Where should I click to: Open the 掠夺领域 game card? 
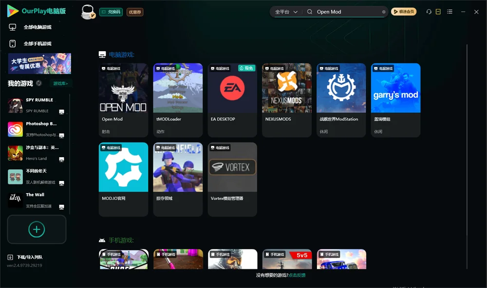(178, 180)
